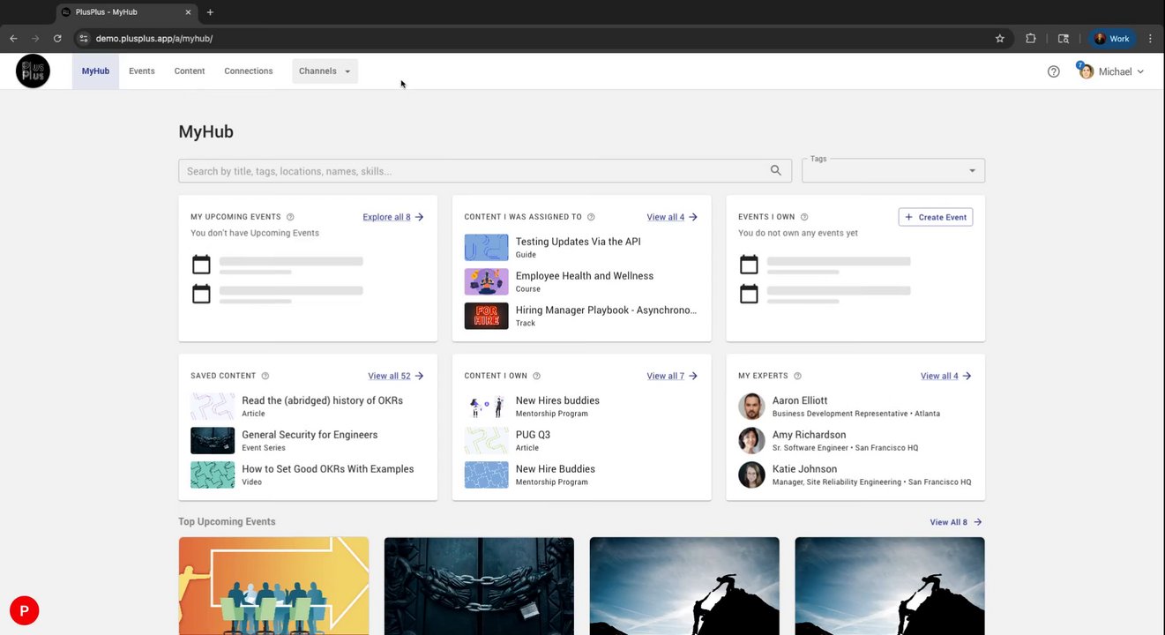This screenshot has height=635, width=1165.
Task: Open Katie Johnson's profile photo
Action: pyautogui.click(x=751, y=474)
